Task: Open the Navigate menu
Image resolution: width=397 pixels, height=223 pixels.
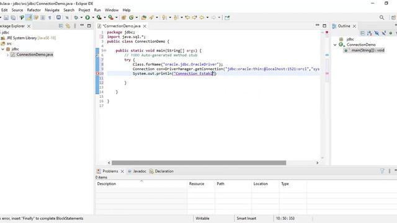Action: (x=52, y=10)
